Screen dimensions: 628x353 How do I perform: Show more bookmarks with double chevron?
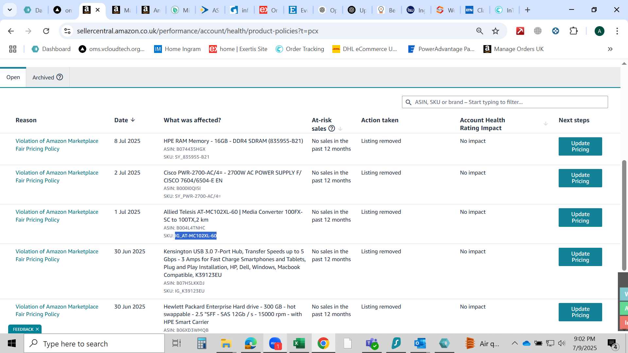click(610, 49)
